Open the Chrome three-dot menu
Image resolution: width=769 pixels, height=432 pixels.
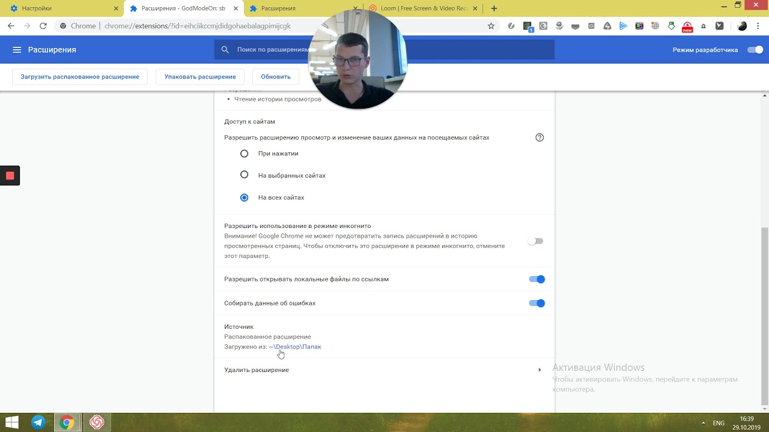[x=759, y=26]
